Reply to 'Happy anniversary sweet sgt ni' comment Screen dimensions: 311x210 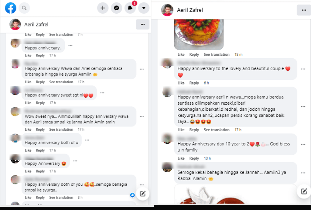[40, 103]
